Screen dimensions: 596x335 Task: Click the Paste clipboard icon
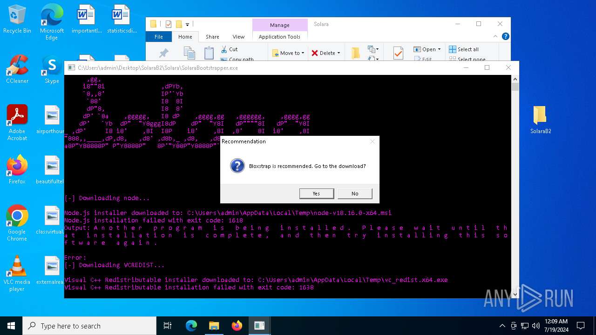pos(209,53)
